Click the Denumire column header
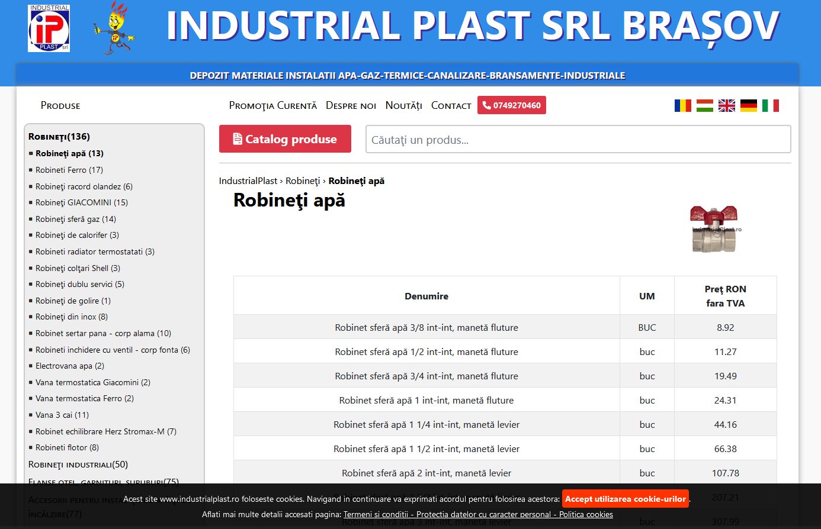Screen dimensions: 821x529 pos(426,296)
